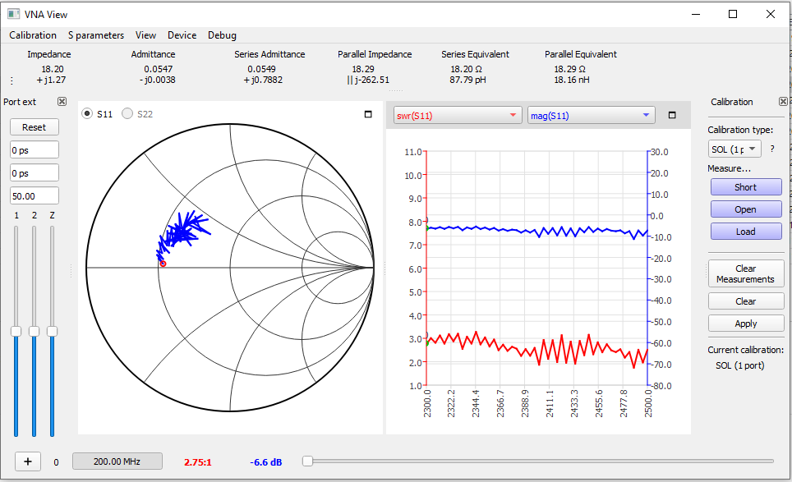Open the swr(S11) trace dropdown
This screenshot has width=792, height=482.
point(458,116)
